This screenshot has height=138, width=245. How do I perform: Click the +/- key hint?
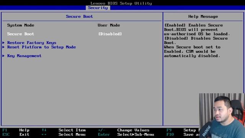102,130
